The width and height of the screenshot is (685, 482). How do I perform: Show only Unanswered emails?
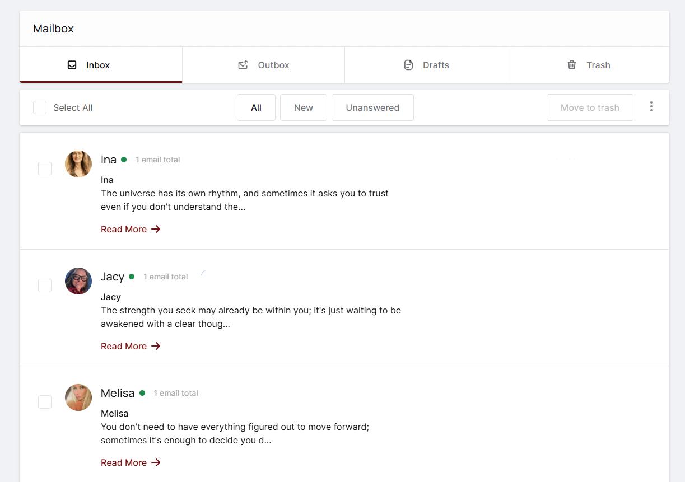[x=372, y=107]
